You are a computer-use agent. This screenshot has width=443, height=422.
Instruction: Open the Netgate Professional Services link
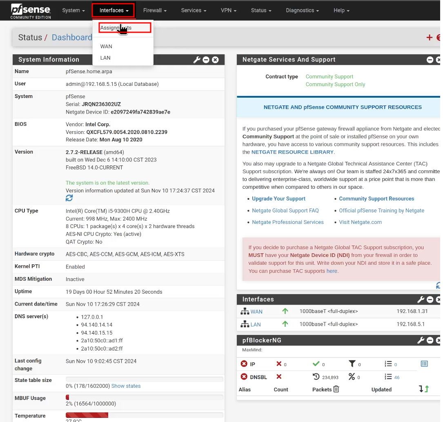(x=287, y=222)
